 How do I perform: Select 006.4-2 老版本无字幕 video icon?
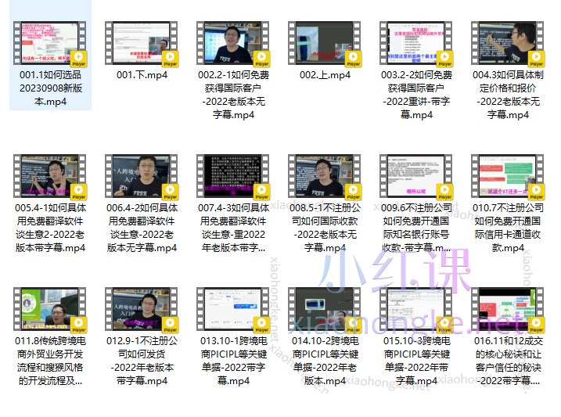(x=142, y=176)
